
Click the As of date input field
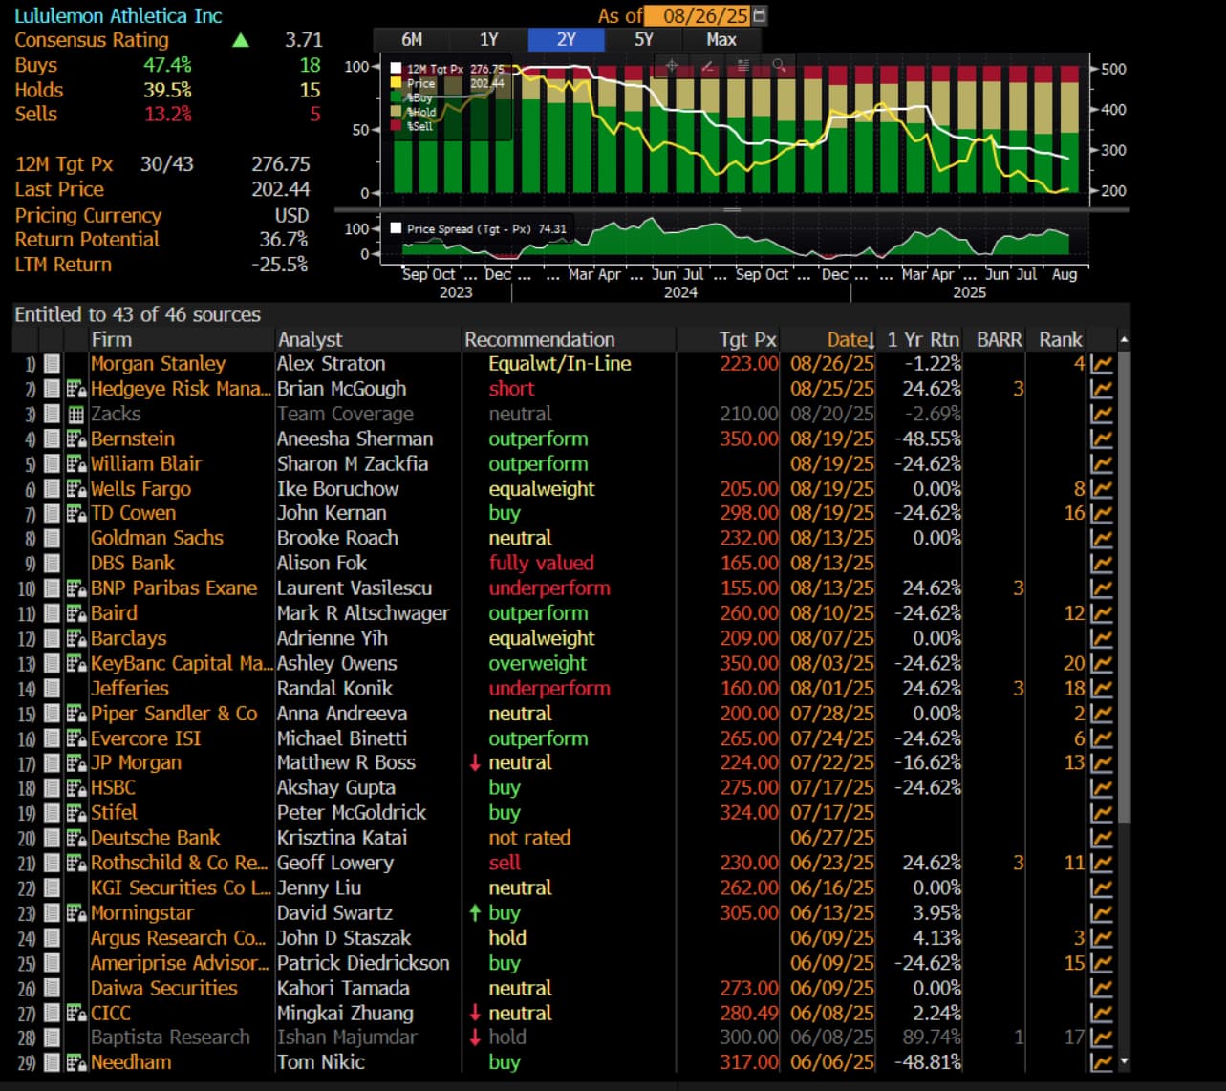698,15
